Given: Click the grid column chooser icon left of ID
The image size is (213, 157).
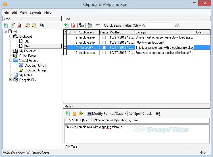Looking at the screenshot, I should point(65,32).
